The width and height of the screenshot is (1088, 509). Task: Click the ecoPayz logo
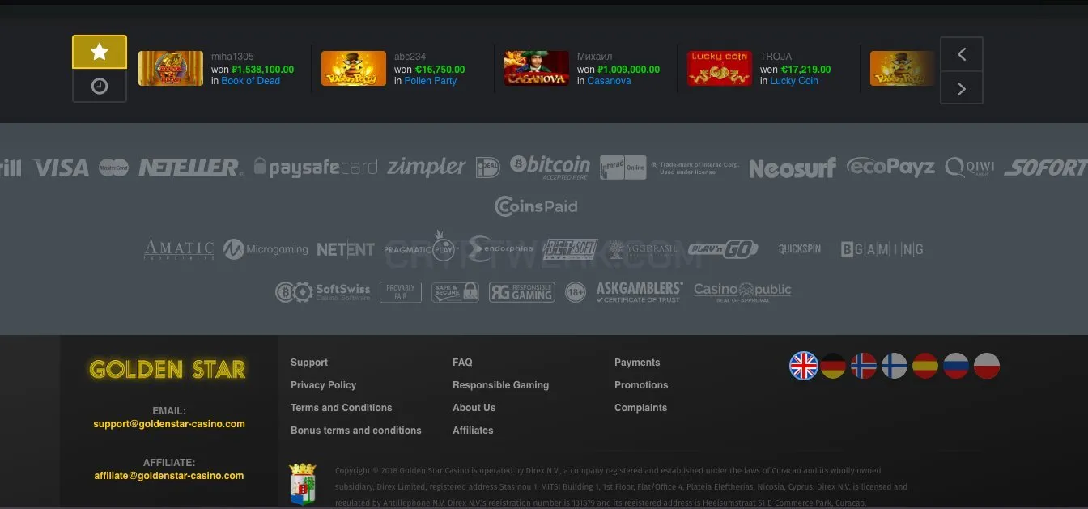click(890, 168)
